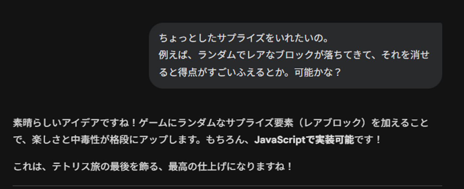Click bold text 'JavaScriptで実装可能'

pos(304,140)
